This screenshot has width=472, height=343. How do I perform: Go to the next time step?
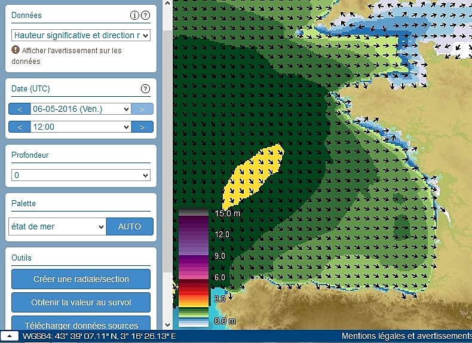tap(142, 127)
